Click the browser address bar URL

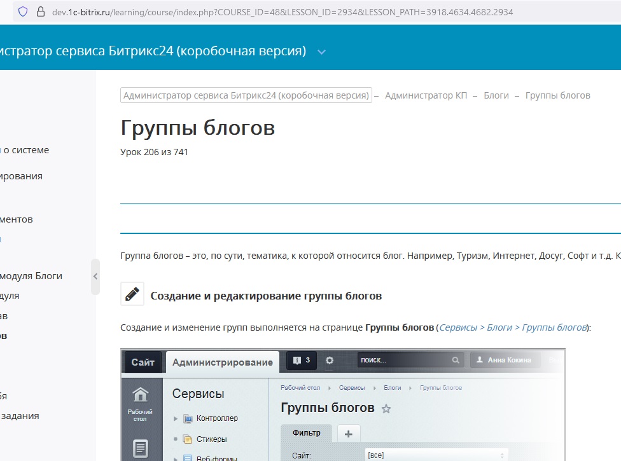click(x=283, y=12)
